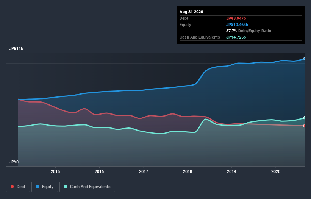The width and height of the screenshot is (311, 199).
Task: Click the JP¥3.947b debt value
Action: [x=236, y=18]
